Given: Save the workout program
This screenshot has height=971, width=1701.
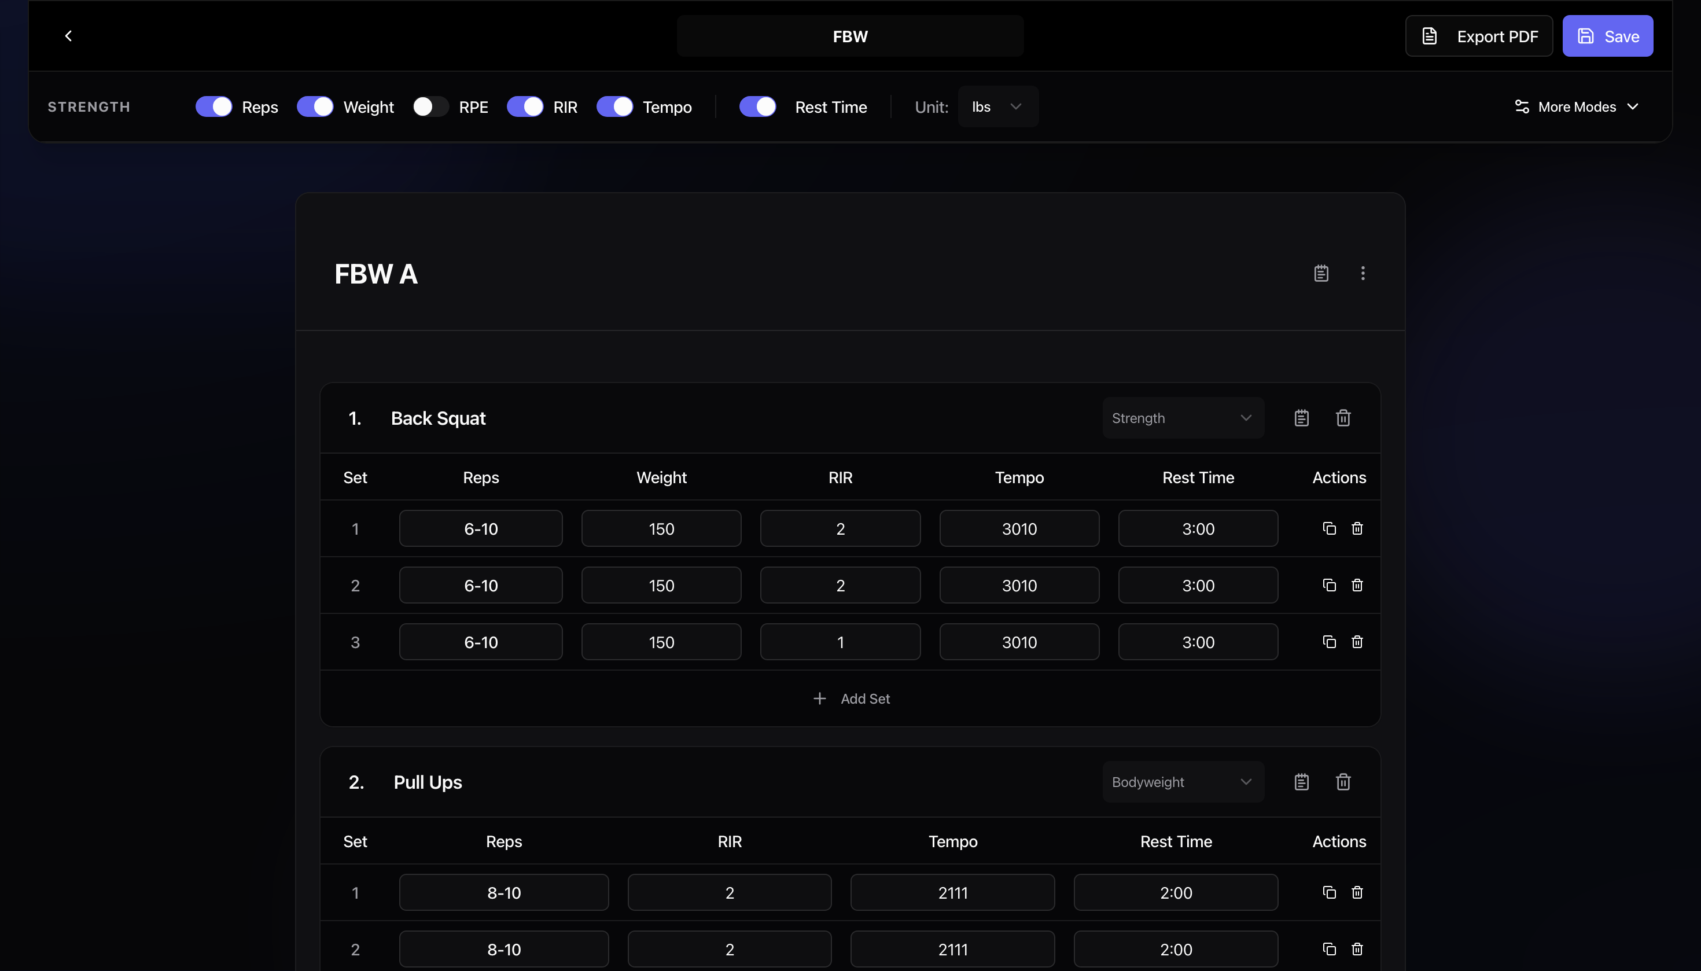Looking at the screenshot, I should 1607,36.
